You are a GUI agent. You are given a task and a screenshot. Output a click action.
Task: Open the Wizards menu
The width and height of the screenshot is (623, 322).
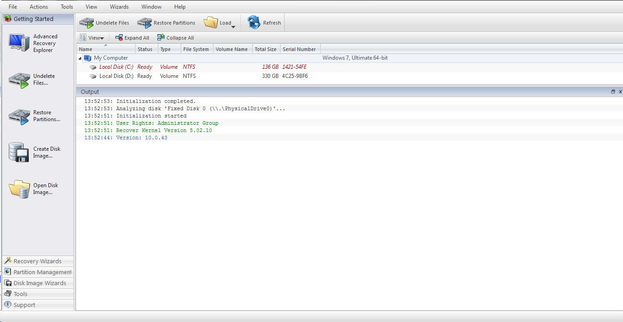coord(119,7)
